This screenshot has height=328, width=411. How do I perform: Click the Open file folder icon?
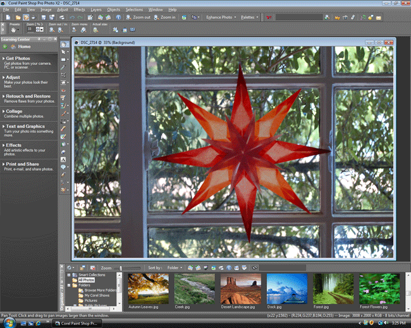[x=18, y=18]
